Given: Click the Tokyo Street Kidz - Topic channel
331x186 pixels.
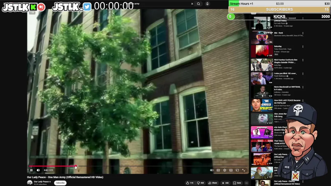Looking at the screenshot, I should coord(283,49).
